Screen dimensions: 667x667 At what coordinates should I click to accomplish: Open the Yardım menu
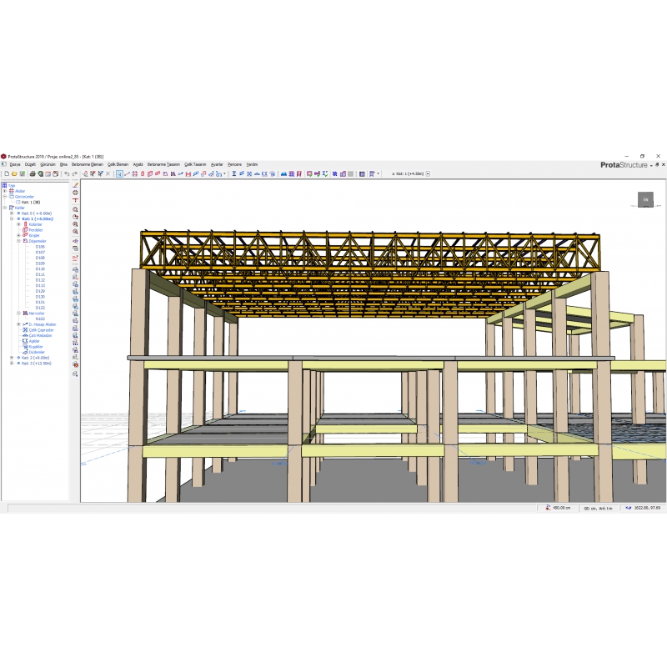pos(252,164)
